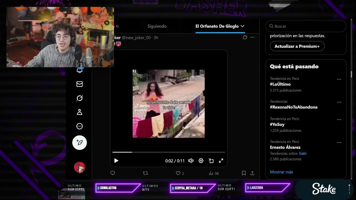The image size is (356, 200).
Task: Open options menu for #RexonaNoTeAbandona trend
Action: pyautogui.click(x=339, y=102)
